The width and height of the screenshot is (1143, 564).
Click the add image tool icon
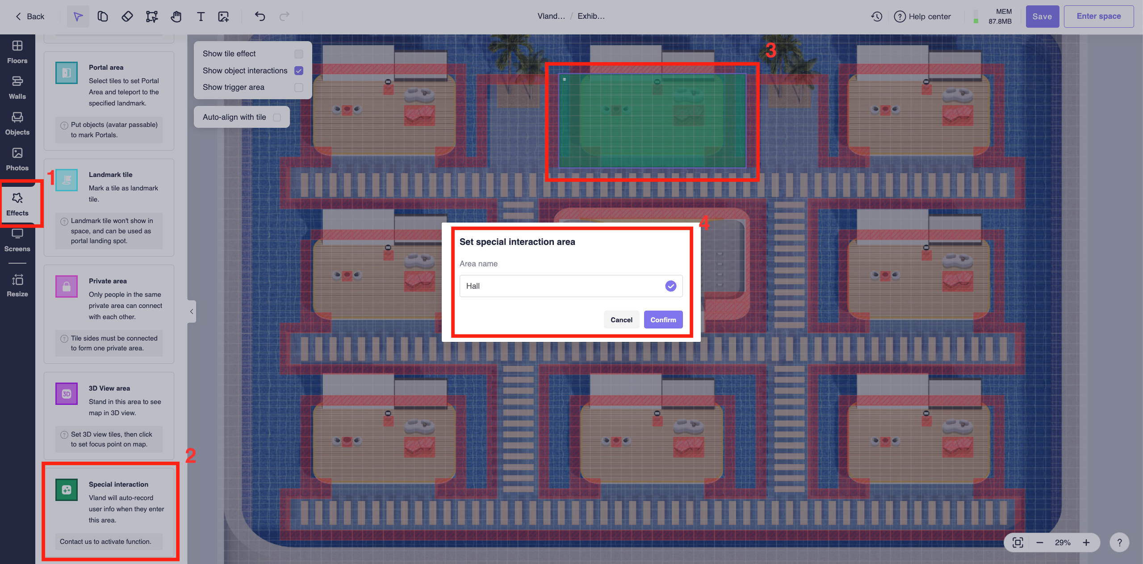point(223,17)
